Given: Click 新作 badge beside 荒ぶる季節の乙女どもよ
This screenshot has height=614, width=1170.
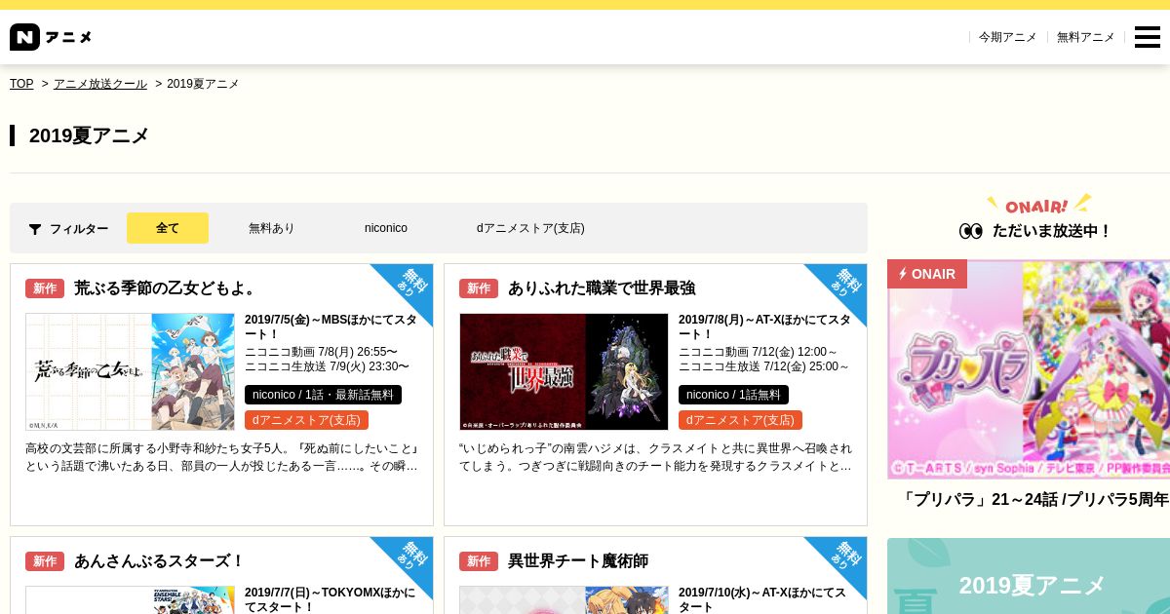Looking at the screenshot, I should [45, 288].
